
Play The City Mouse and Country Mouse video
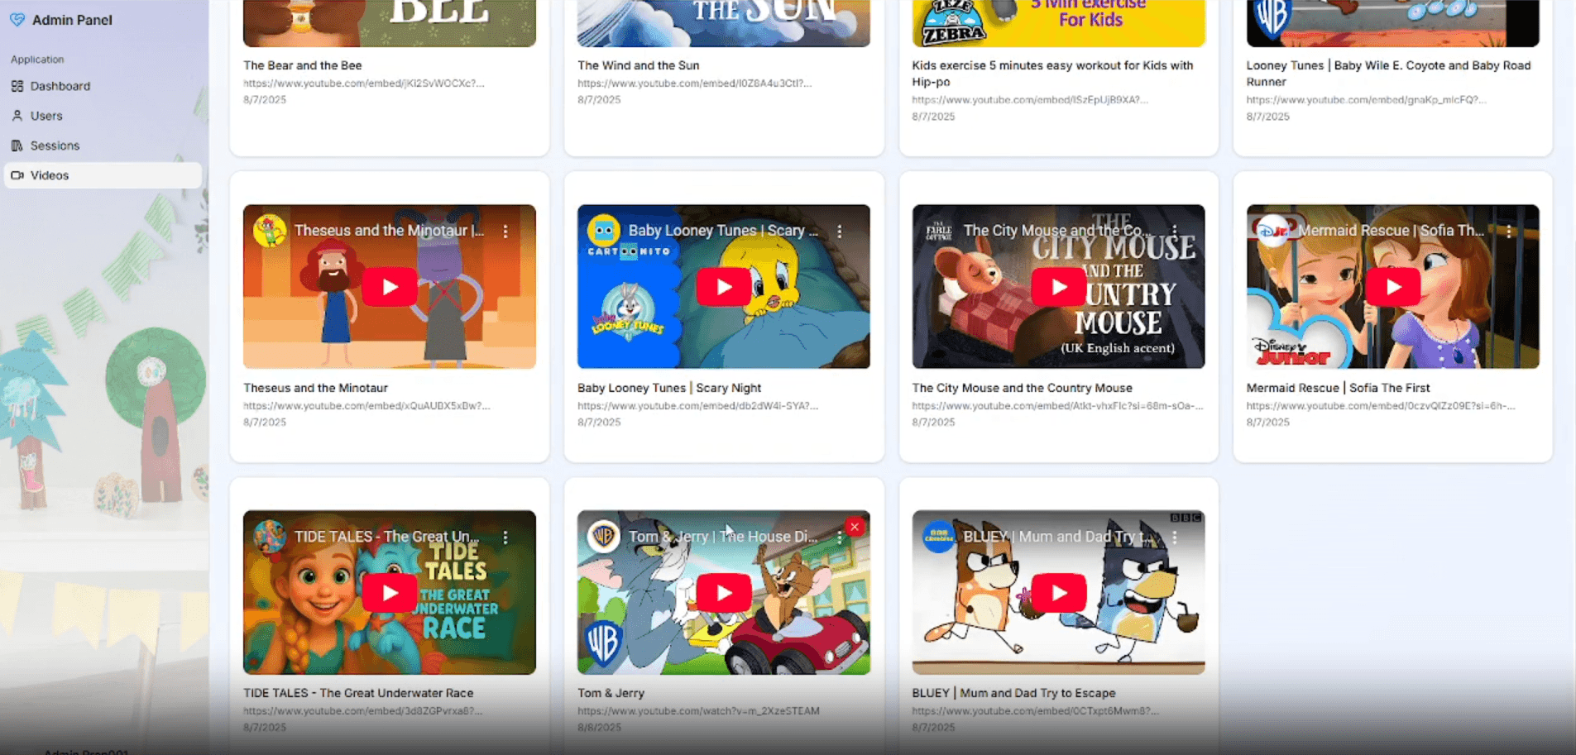pos(1057,287)
